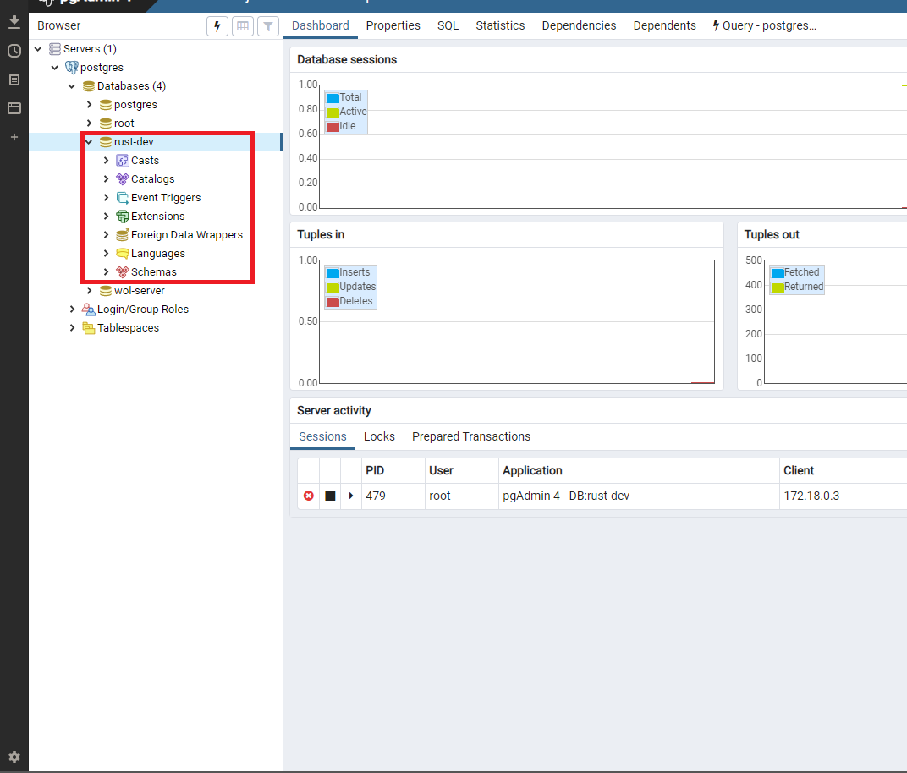Switch to Query - postgres tab
Screen dimensions: 907x773
(764, 26)
